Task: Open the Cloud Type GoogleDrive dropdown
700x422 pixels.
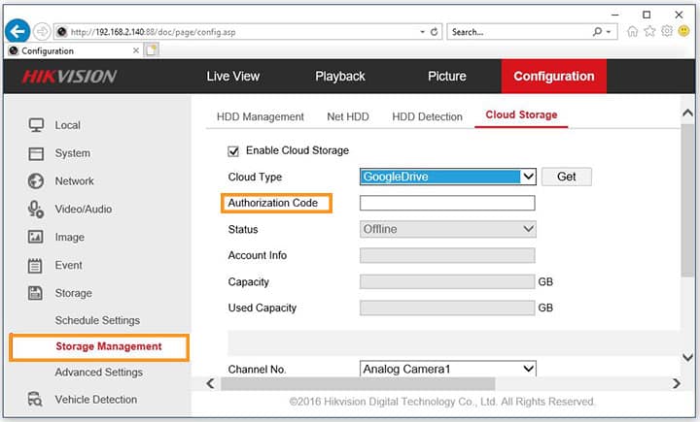Action: click(447, 177)
